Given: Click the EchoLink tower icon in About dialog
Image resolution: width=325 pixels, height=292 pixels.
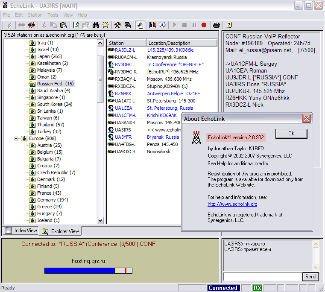Looking at the screenshot, I should (196, 137).
